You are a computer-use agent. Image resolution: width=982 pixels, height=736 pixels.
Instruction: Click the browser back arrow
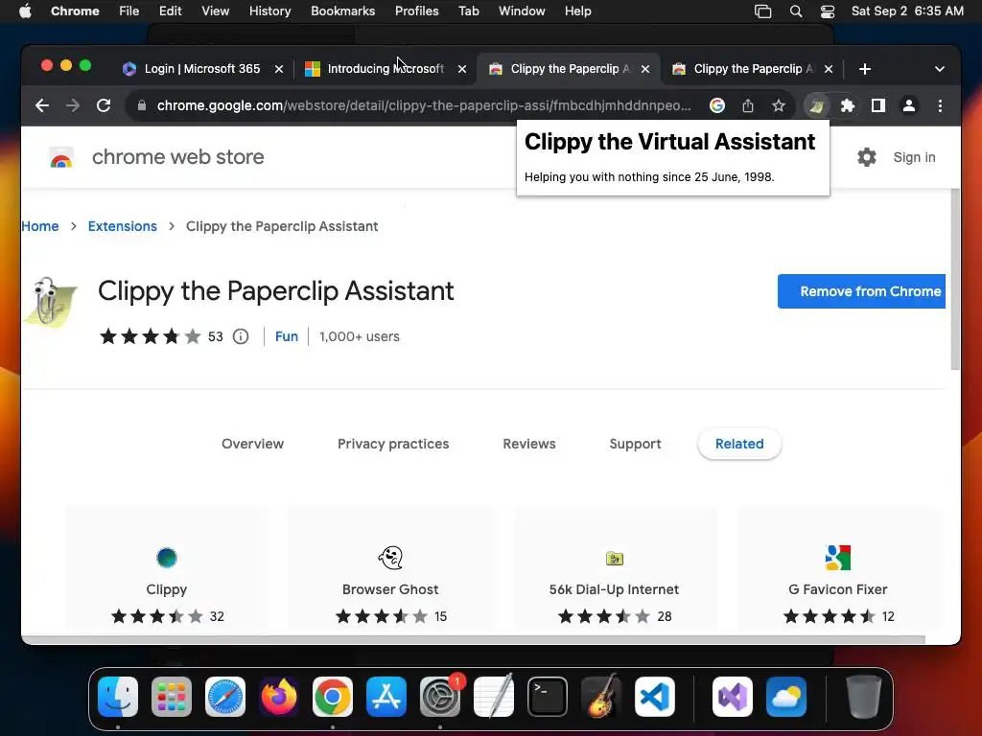coord(42,105)
